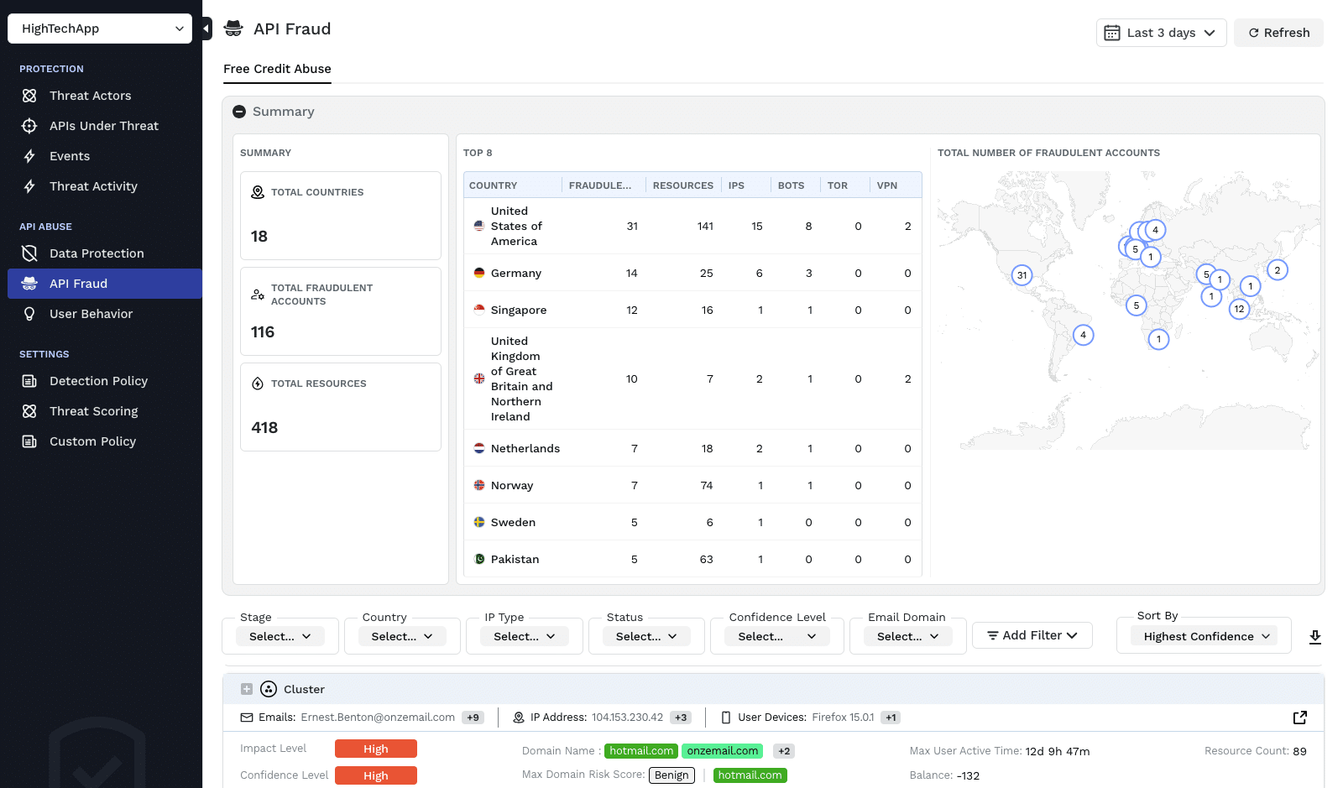Open the Last 3 days date range dropdown
Viewport: 1343px width, 788px height.
pos(1161,33)
